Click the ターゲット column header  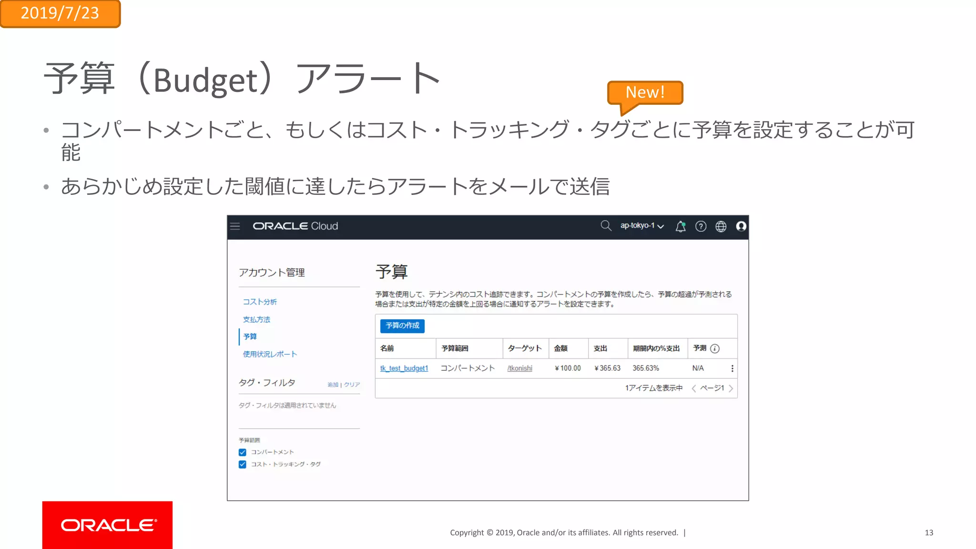coord(525,348)
